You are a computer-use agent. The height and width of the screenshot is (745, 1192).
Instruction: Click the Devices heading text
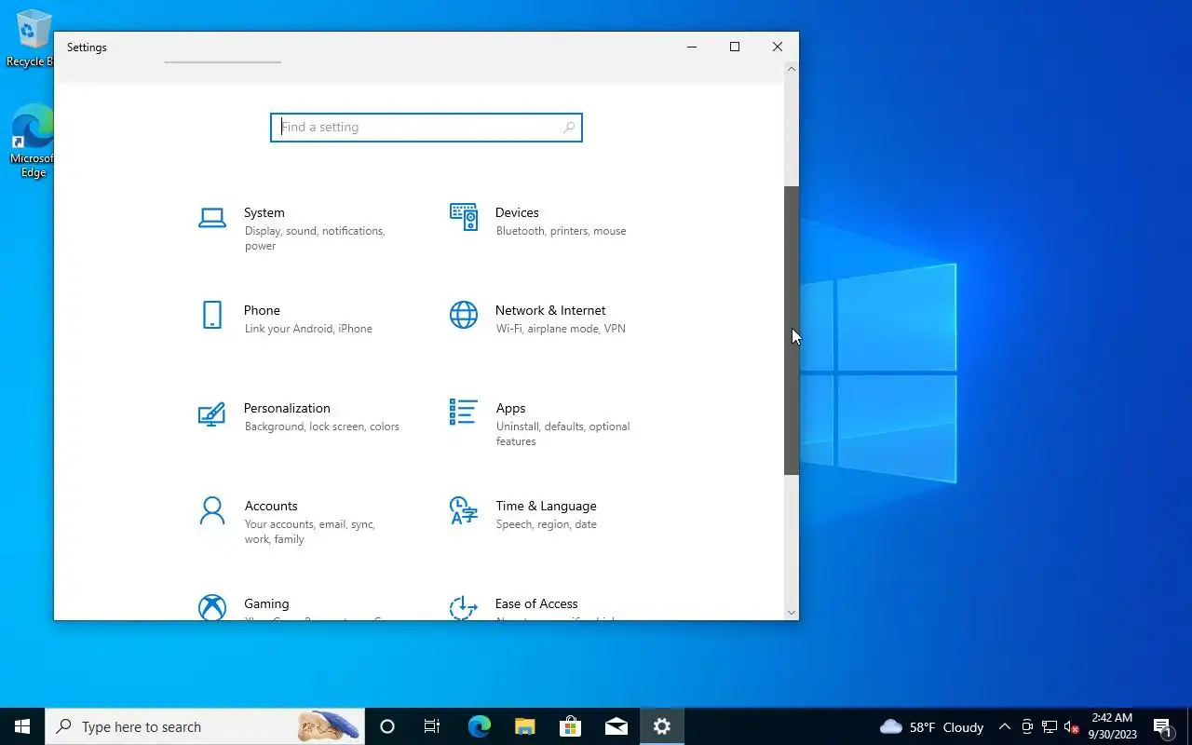coord(517,212)
